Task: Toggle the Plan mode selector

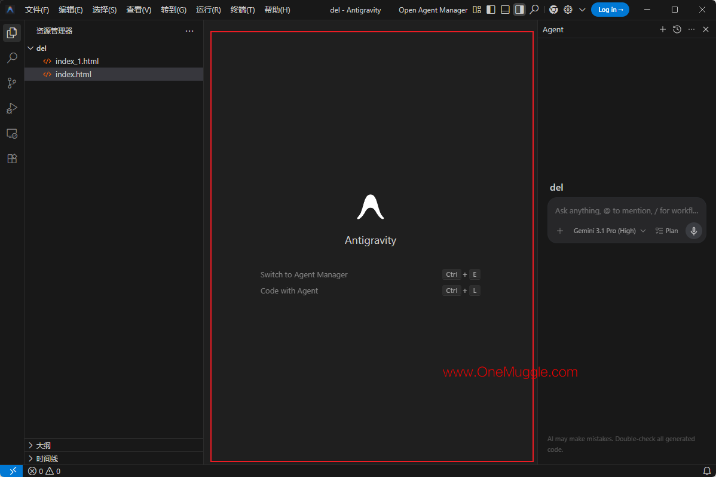Action: click(666, 231)
